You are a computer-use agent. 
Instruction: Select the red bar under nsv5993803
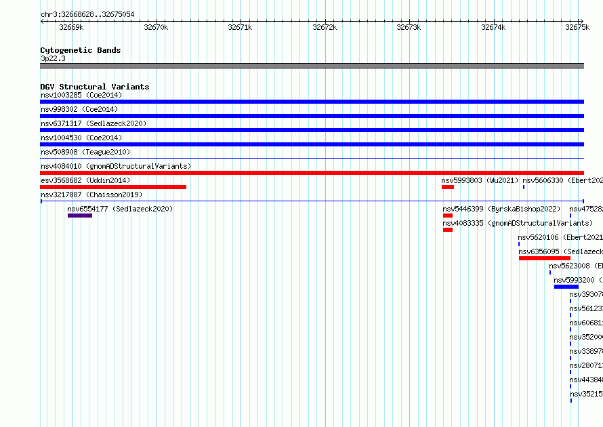click(x=448, y=187)
